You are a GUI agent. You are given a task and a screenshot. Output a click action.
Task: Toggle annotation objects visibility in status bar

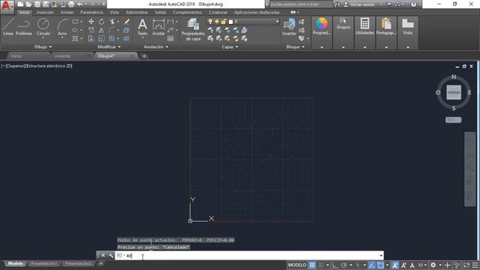click(395, 265)
